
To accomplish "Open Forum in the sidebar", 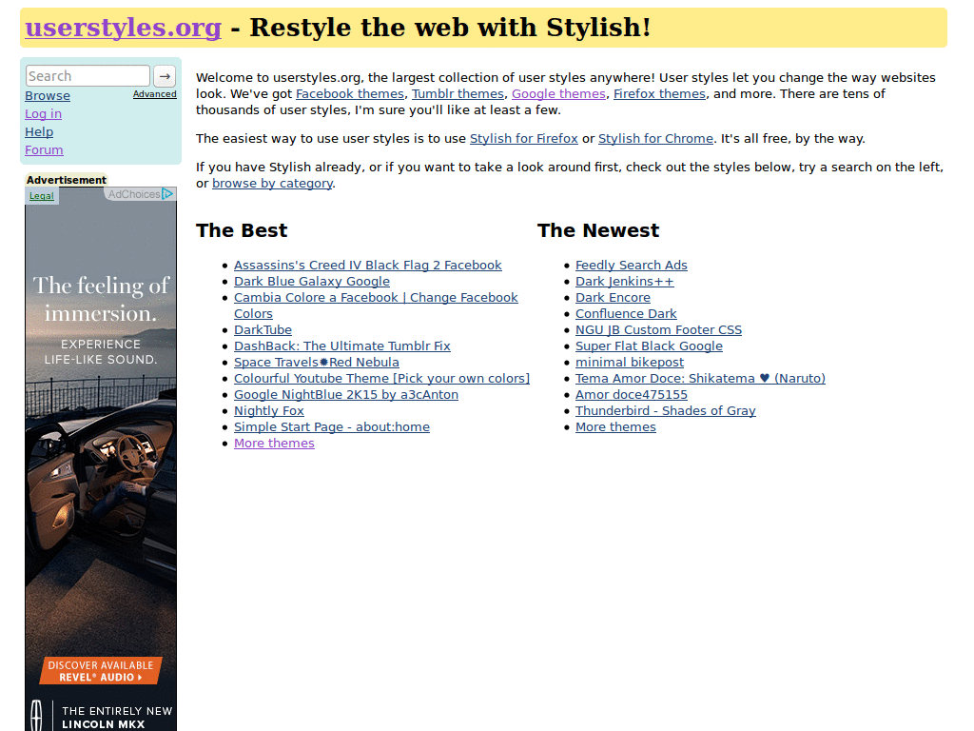I will click(x=44, y=149).
